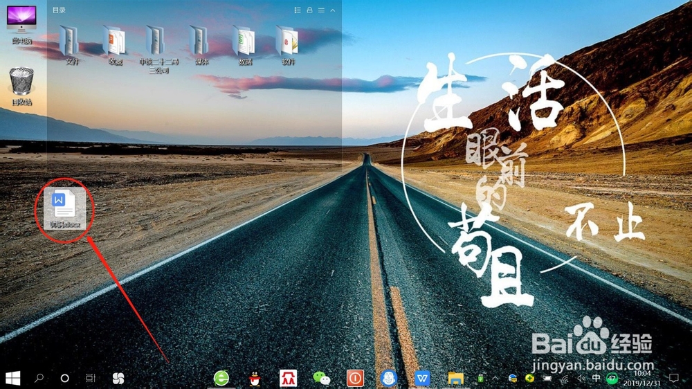This screenshot has width=692, height=389.
Task: Open the blue cartoon-face app on the taskbar
Action: coord(388,378)
